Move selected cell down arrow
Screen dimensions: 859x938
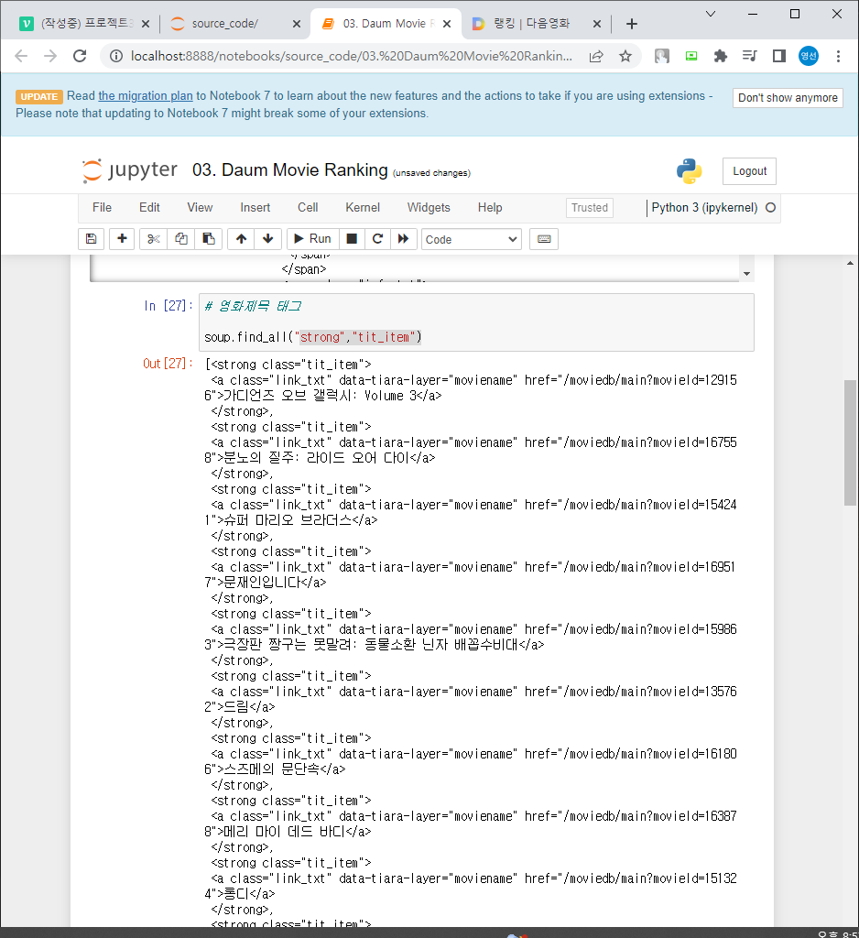click(268, 239)
